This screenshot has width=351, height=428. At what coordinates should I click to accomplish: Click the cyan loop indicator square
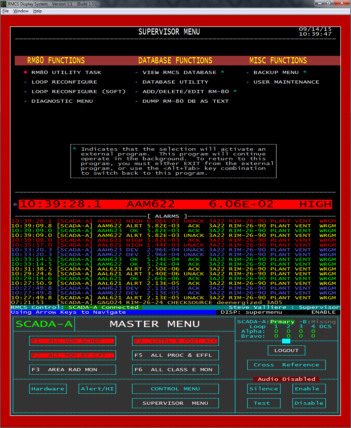point(286,341)
